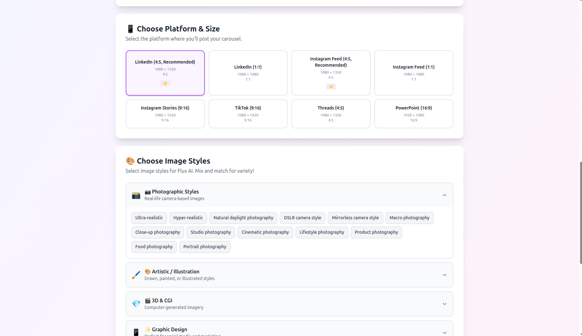Click paintbrush icon in Artistic / Illustration row
The height and width of the screenshot is (336, 582).
pos(136,275)
